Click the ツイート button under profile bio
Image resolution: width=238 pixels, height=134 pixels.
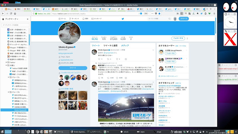73,68
